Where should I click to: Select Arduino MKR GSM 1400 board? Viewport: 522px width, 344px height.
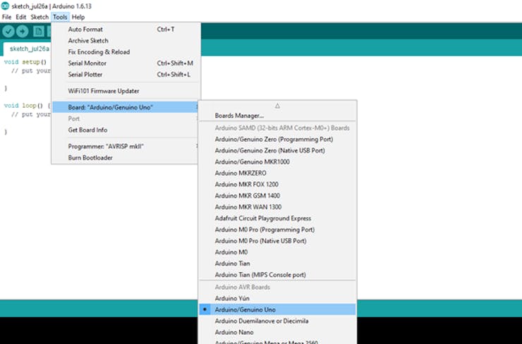pos(277,196)
